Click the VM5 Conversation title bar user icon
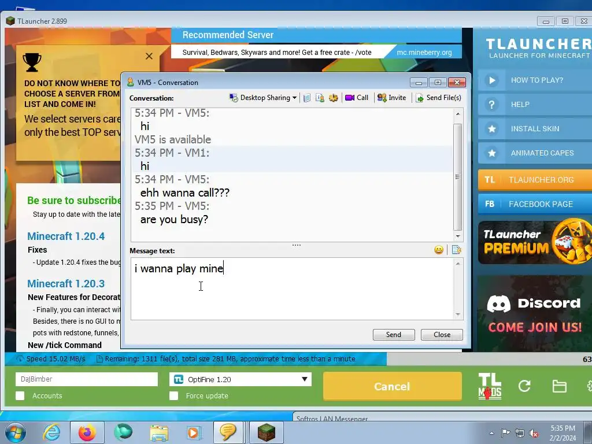This screenshot has height=444, width=592. [131, 82]
